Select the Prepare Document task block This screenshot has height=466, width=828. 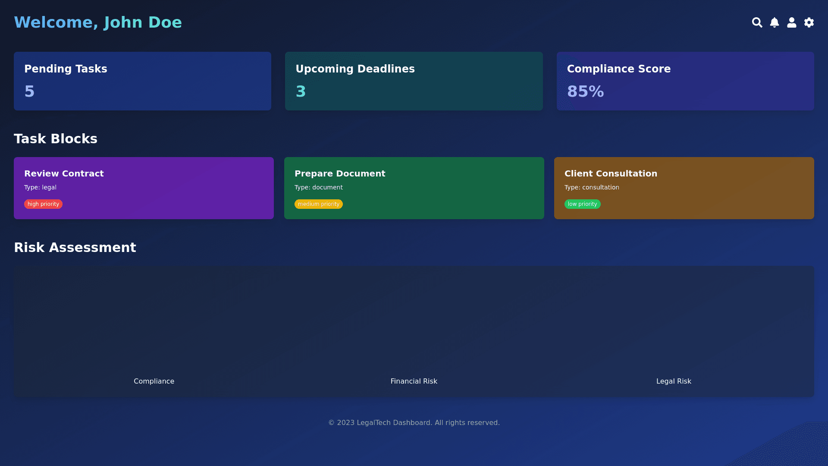pos(414,188)
